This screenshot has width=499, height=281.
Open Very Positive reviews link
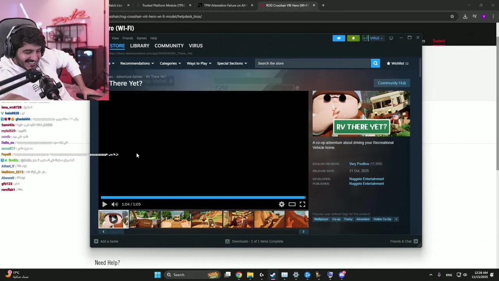pyautogui.click(x=359, y=164)
